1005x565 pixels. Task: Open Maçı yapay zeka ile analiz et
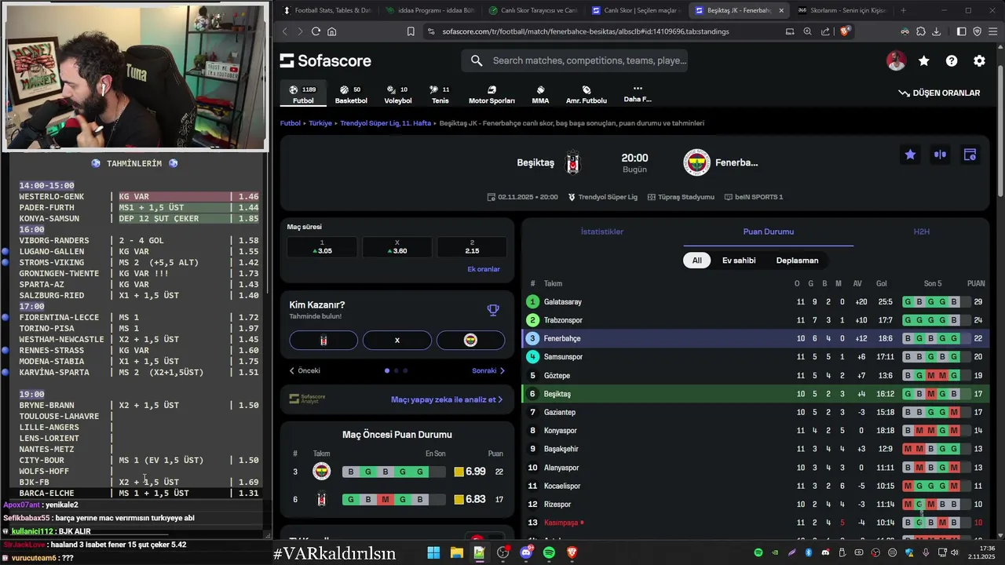click(447, 399)
